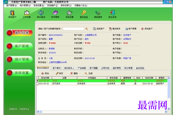This screenshot has width=173, height=115.
Task: Click the 添加日期 column header
Action: (x=45, y=78)
